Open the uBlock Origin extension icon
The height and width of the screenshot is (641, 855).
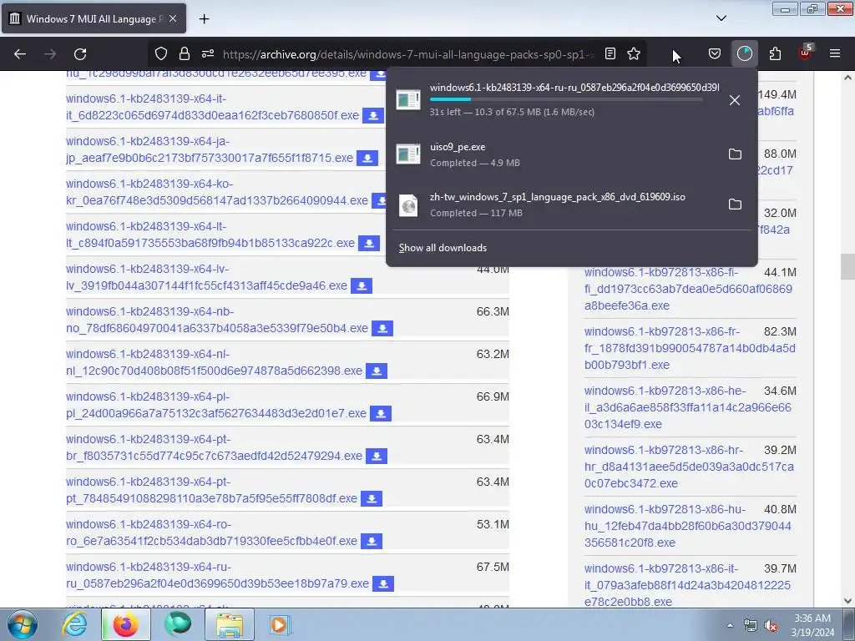806,53
